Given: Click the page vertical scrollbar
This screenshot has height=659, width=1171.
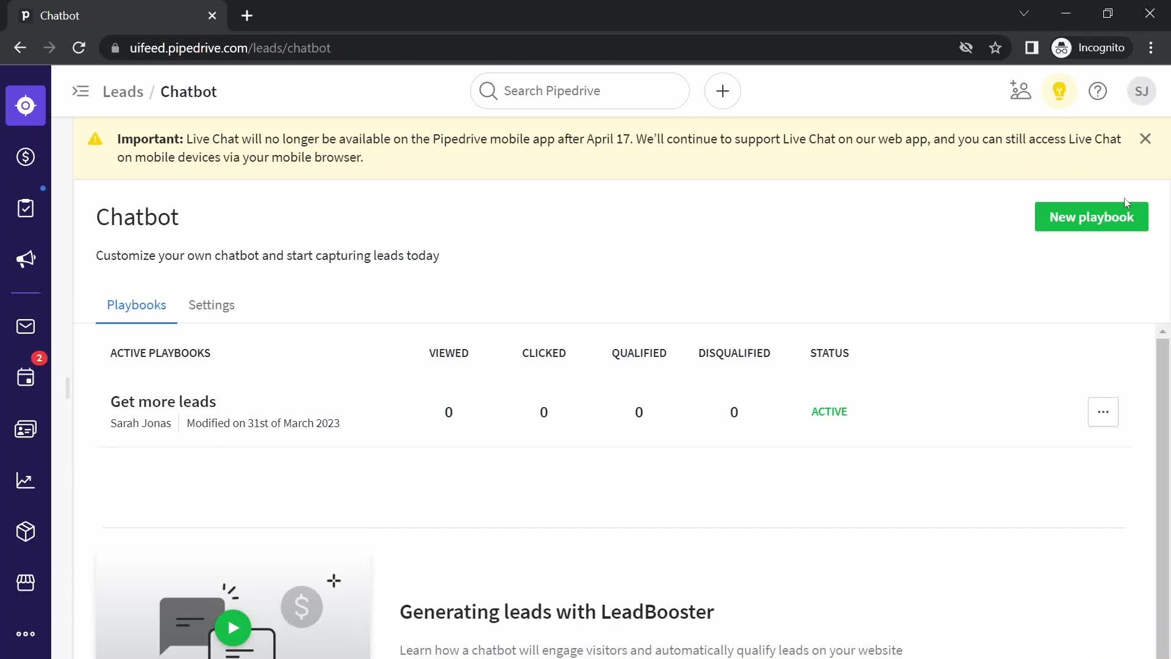Looking at the screenshot, I should pos(1162,497).
